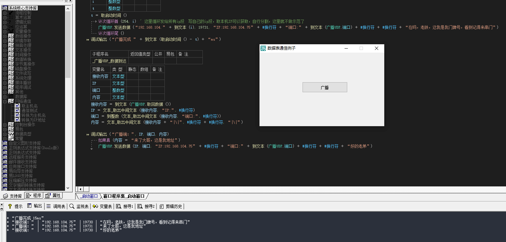Open the 提示 output tab
Viewport: 506px width, 242px height.
(x=15, y=206)
